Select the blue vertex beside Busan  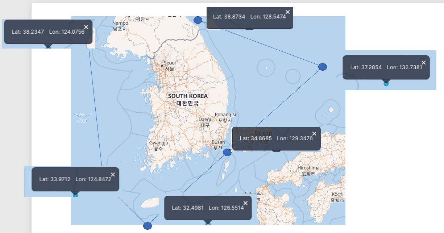tap(227, 152)
